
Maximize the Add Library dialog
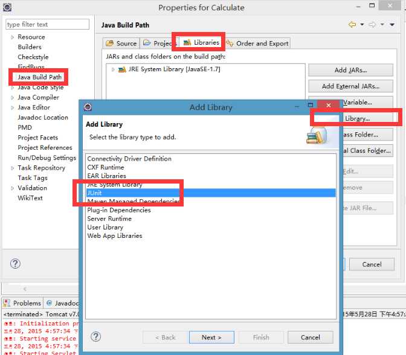coord(310,105)
